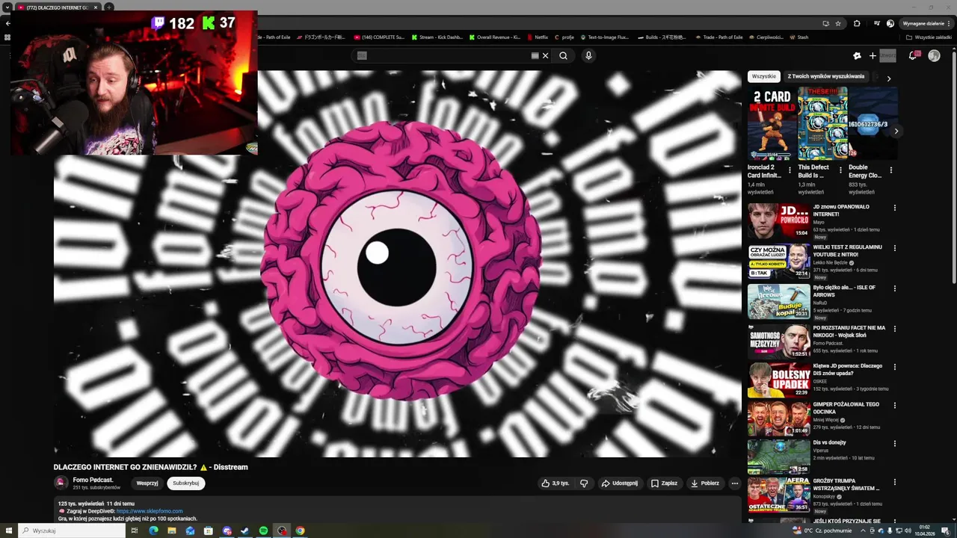The image size is (957, 538).
Task: Open options for Double Energy short
Action: click(890, 170)
